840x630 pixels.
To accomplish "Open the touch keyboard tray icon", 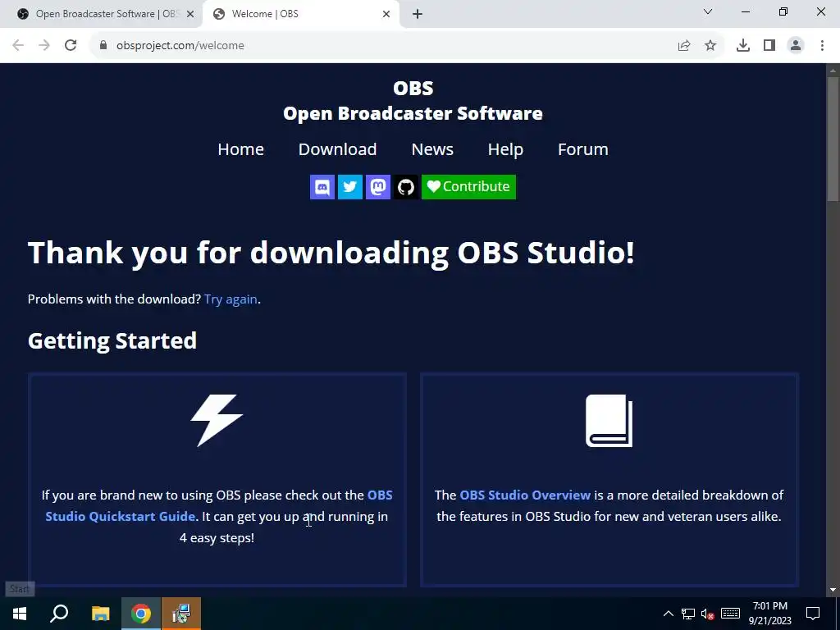I will pyautogui.click(x=730, y=614).
